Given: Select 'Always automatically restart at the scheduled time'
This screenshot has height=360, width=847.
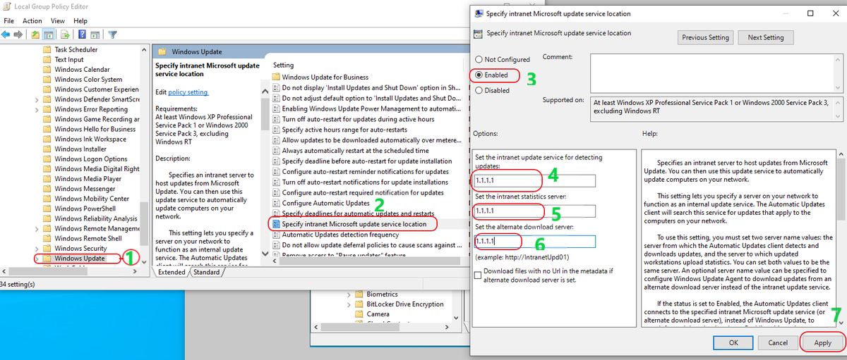Looking at the screenshot, I should coord(355,151).
